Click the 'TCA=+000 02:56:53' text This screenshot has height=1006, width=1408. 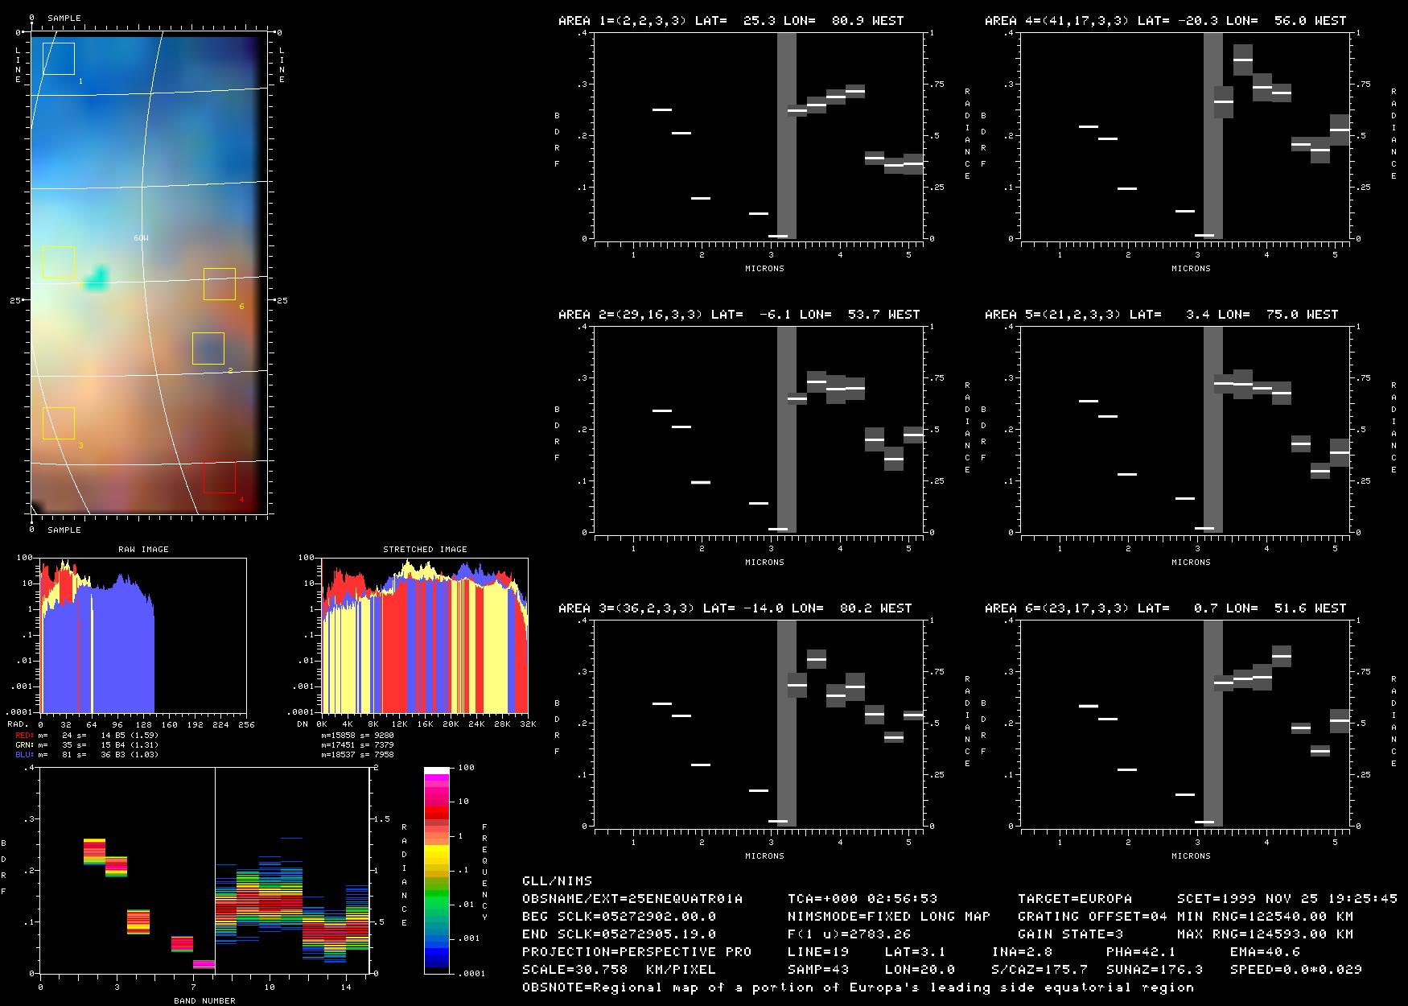click(x=863, y=899)
